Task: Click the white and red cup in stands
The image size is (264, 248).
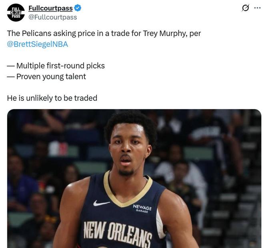Action: pyautogui.click(x=58, y=148)
